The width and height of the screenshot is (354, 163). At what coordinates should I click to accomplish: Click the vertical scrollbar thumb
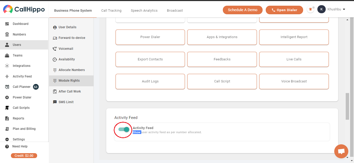348,107
